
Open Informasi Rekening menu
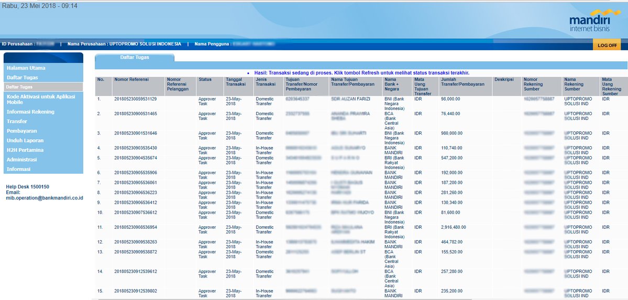[30, 112]
